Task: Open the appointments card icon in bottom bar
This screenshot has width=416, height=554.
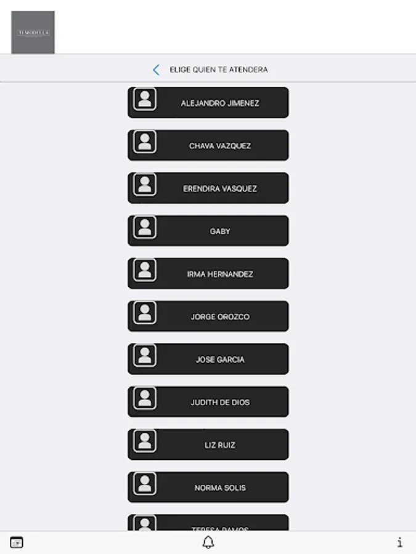Action: tap(17, 542)
